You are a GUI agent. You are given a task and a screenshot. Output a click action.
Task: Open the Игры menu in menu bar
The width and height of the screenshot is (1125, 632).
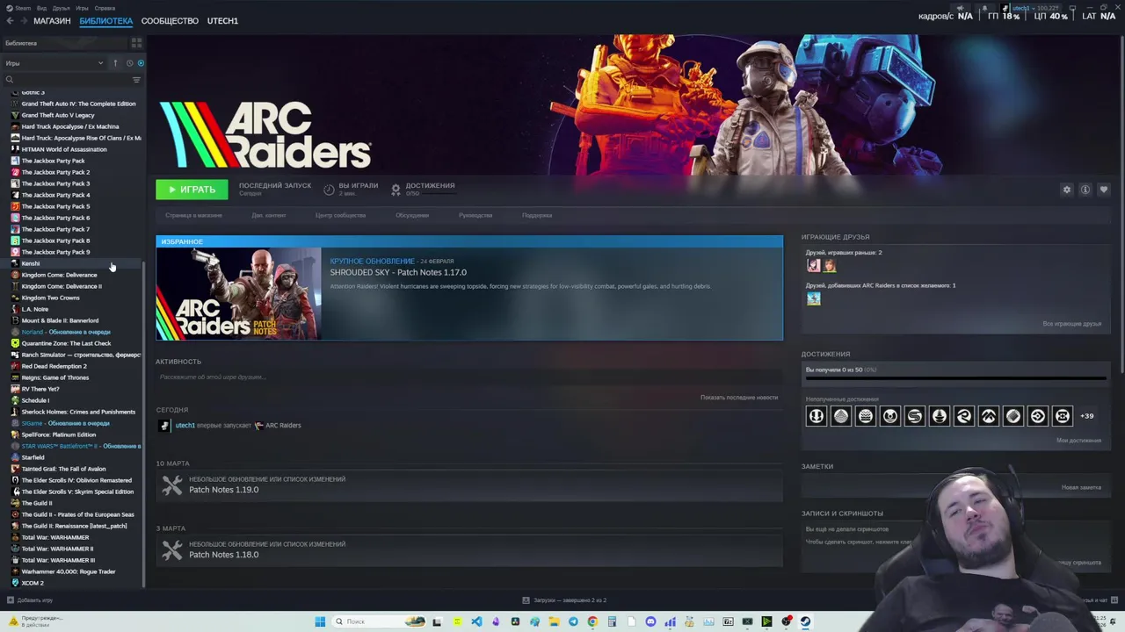coord(82,8)
